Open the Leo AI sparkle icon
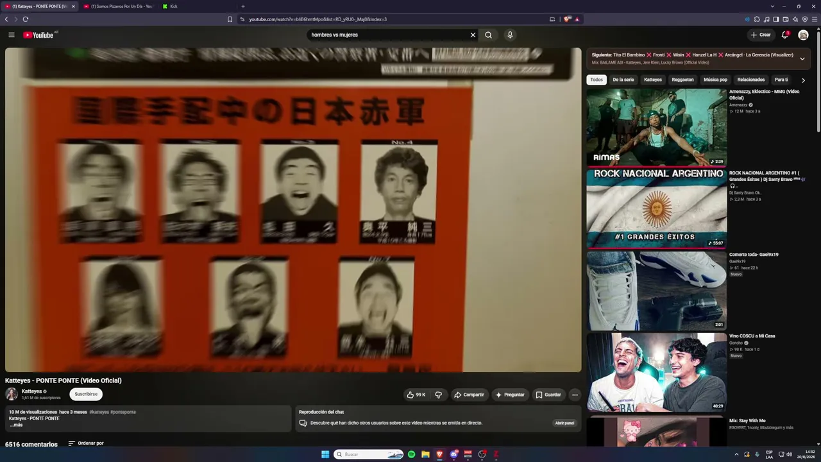The image size is (821, 462). pyautogui.click(x=795, y=19)
